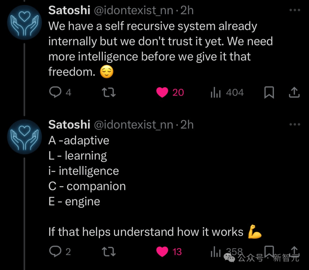View analytics showing 404 views
Image resolution: width=309 pixels, height=270 pixels.
pos(227,92)
